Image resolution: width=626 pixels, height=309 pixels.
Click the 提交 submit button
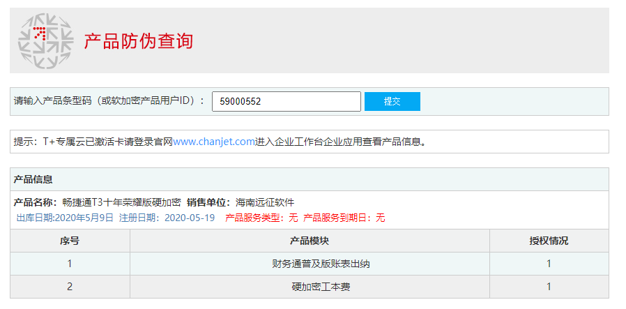392,101
